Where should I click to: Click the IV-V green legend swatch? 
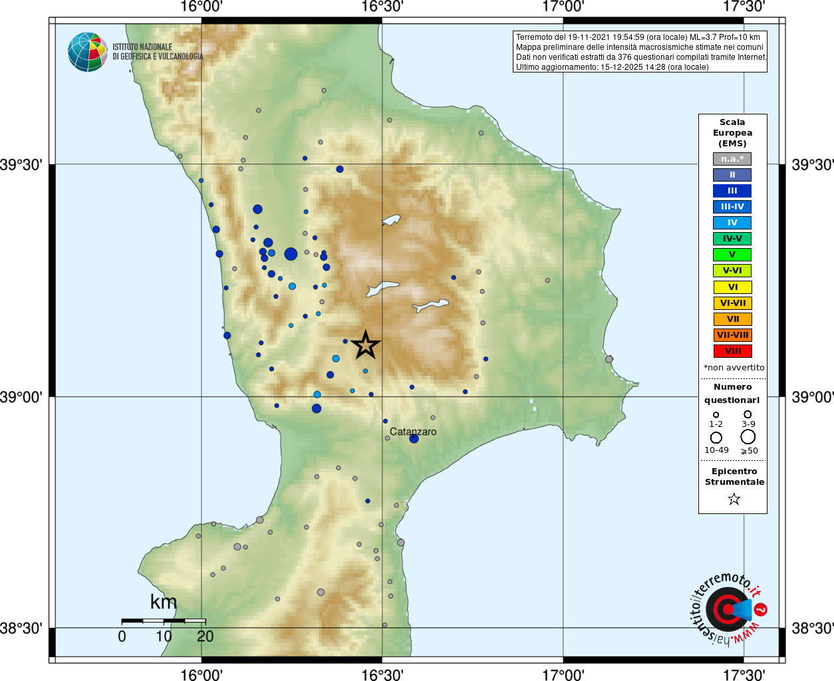(x=732, y=239)
